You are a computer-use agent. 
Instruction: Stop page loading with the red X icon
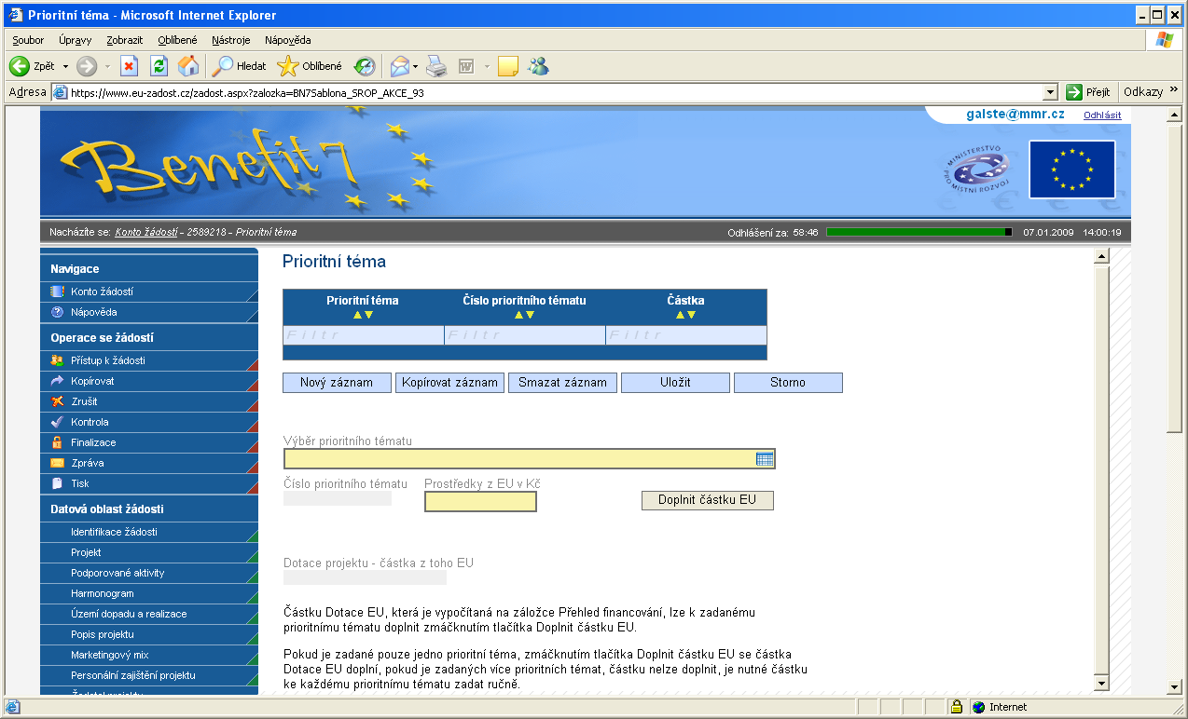click(x=130, y=66)
